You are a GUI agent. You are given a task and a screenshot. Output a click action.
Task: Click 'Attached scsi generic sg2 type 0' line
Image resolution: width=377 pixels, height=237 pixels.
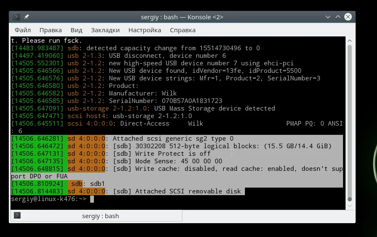[122, 139]
